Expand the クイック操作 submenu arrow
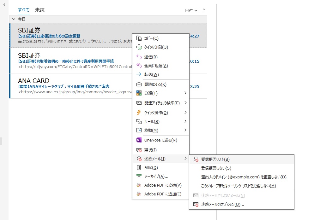Screen dimensions: 314x220 [x=185, y=113]
